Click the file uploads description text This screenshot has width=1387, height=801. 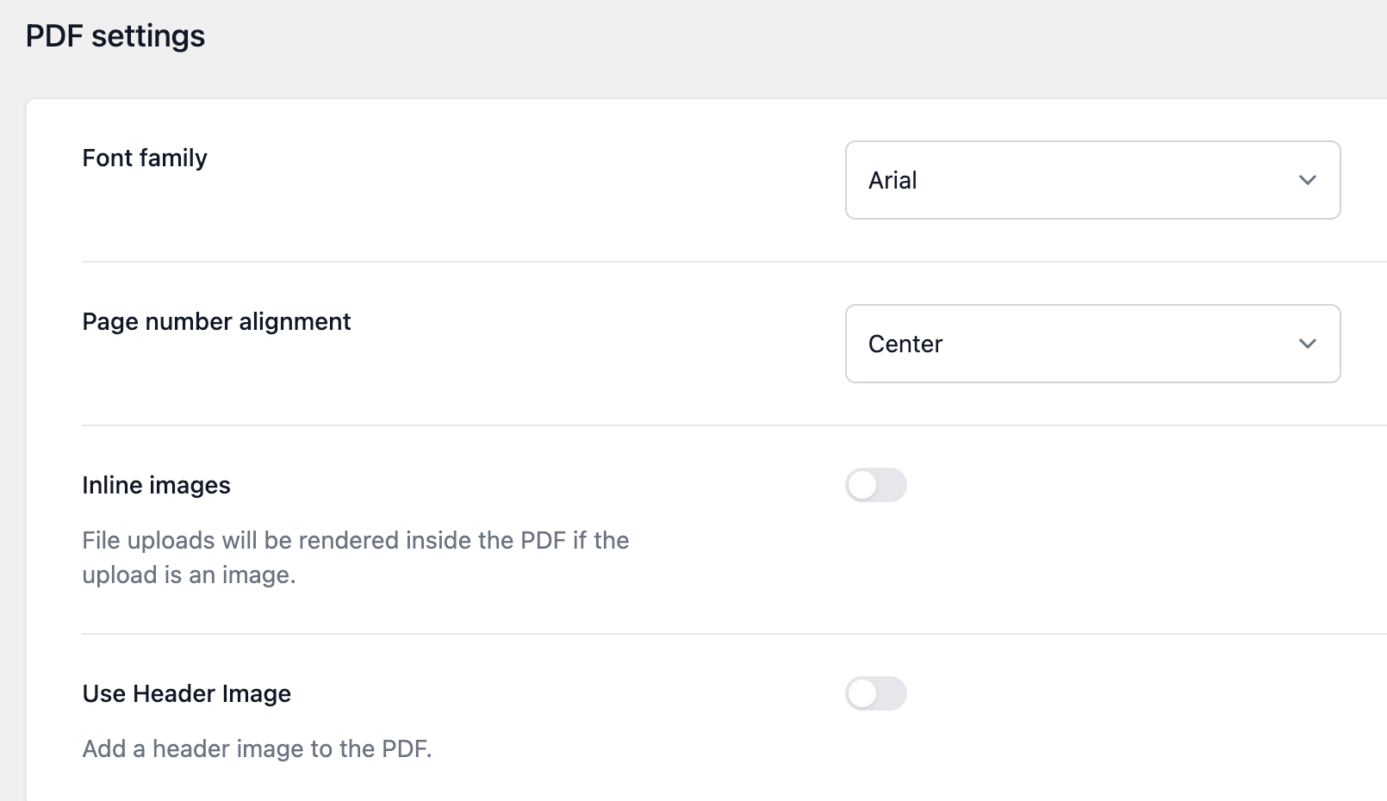pos(355,557)
